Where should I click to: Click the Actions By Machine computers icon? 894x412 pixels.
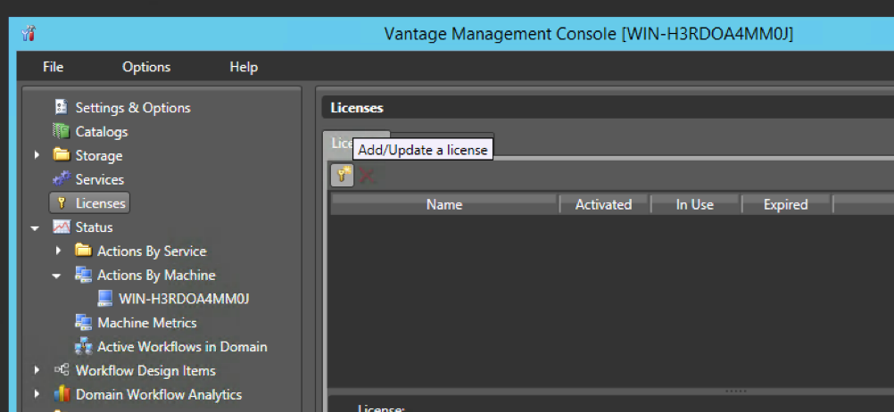point(83,275)
